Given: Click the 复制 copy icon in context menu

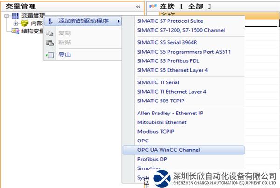Looking at the screenshot, I should (x=50, y=34).
